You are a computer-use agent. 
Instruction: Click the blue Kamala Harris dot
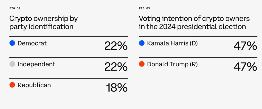click(x=142, y=43)
